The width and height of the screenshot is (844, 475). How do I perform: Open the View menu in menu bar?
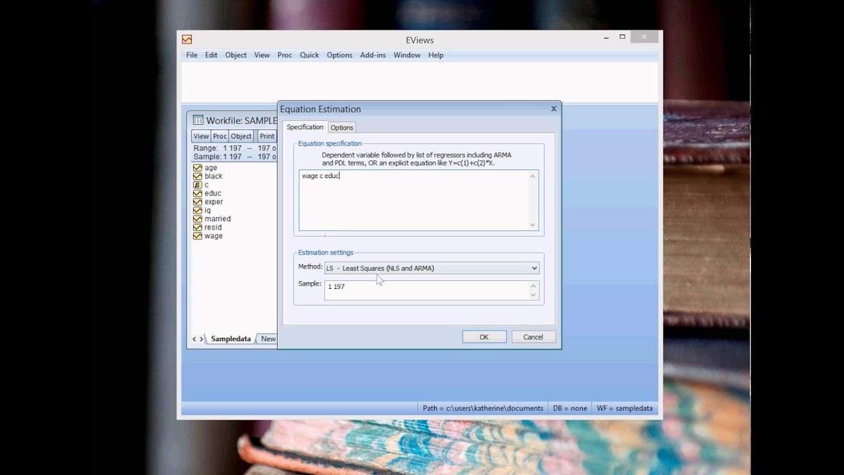pos(262,55)
